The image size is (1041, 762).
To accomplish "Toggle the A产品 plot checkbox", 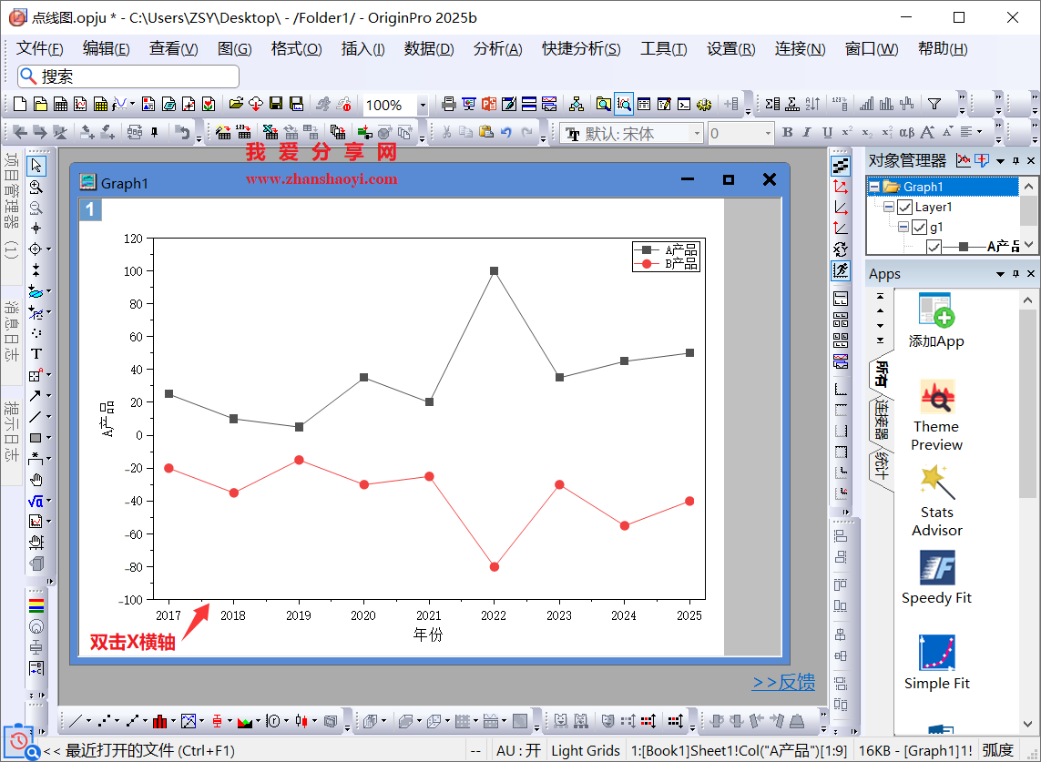I will tap(934, 246).
